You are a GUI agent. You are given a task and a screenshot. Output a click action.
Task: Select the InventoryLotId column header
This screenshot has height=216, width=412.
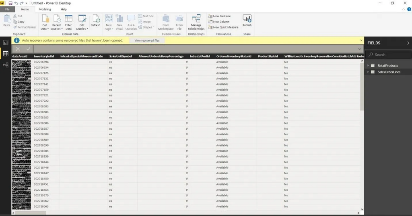[44, 56]
